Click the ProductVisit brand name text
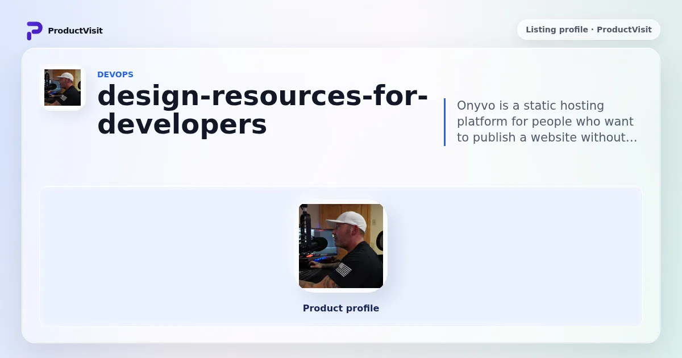Screen dimensions: 682x358 pyautogui.click(x=75, y=31)
